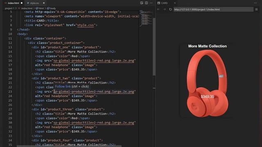Click the alt="red headphone" text on line 24

tap(52, 96)
